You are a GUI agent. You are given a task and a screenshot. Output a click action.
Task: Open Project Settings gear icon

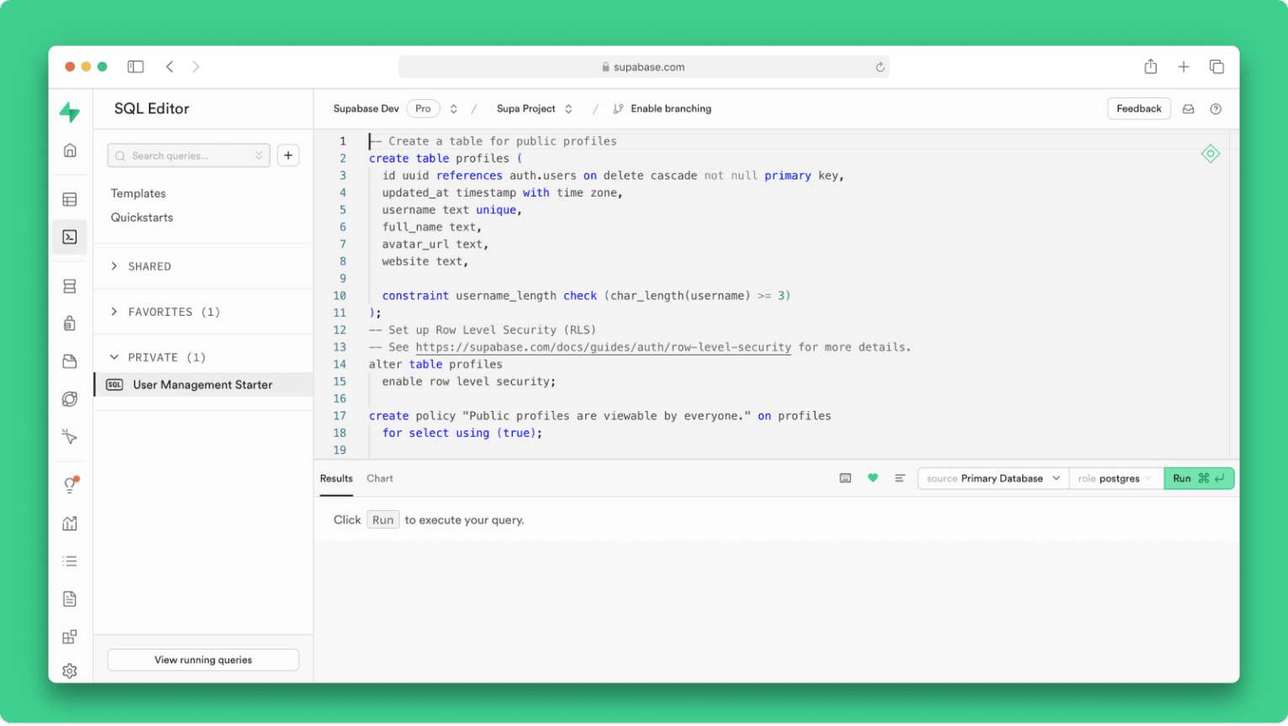pyautogui.click(x=70, y=671)
